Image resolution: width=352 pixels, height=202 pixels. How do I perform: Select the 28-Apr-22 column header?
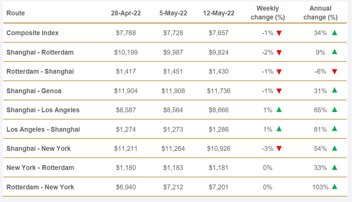point(126,13)
